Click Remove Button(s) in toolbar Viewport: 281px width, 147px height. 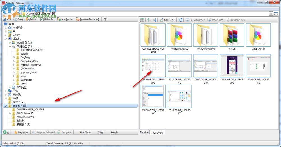click(87, 19)
